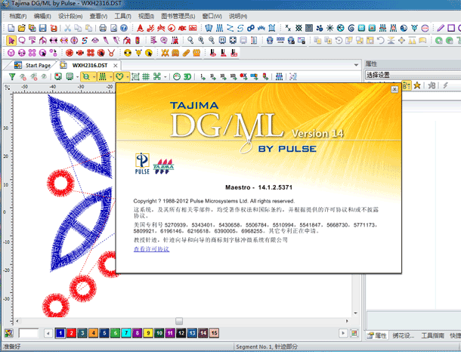Viewport: 461px width, 352px height.
Task: Toggle the 3D view button
Action: tap(187, 77)
